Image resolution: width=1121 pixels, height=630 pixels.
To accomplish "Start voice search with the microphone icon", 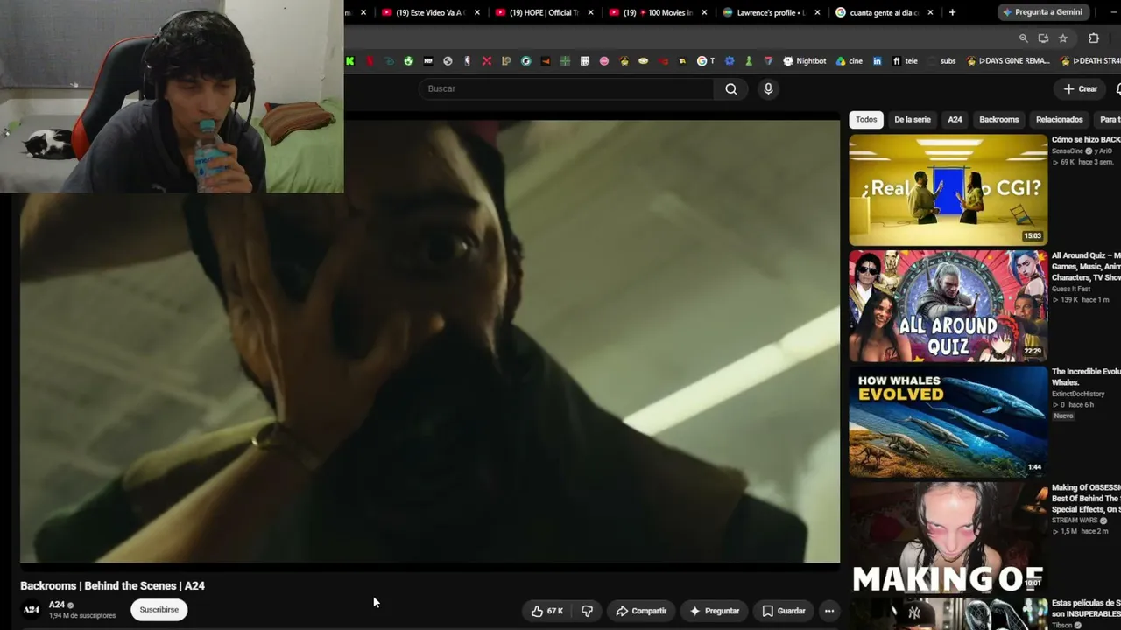I will (768, 88).
